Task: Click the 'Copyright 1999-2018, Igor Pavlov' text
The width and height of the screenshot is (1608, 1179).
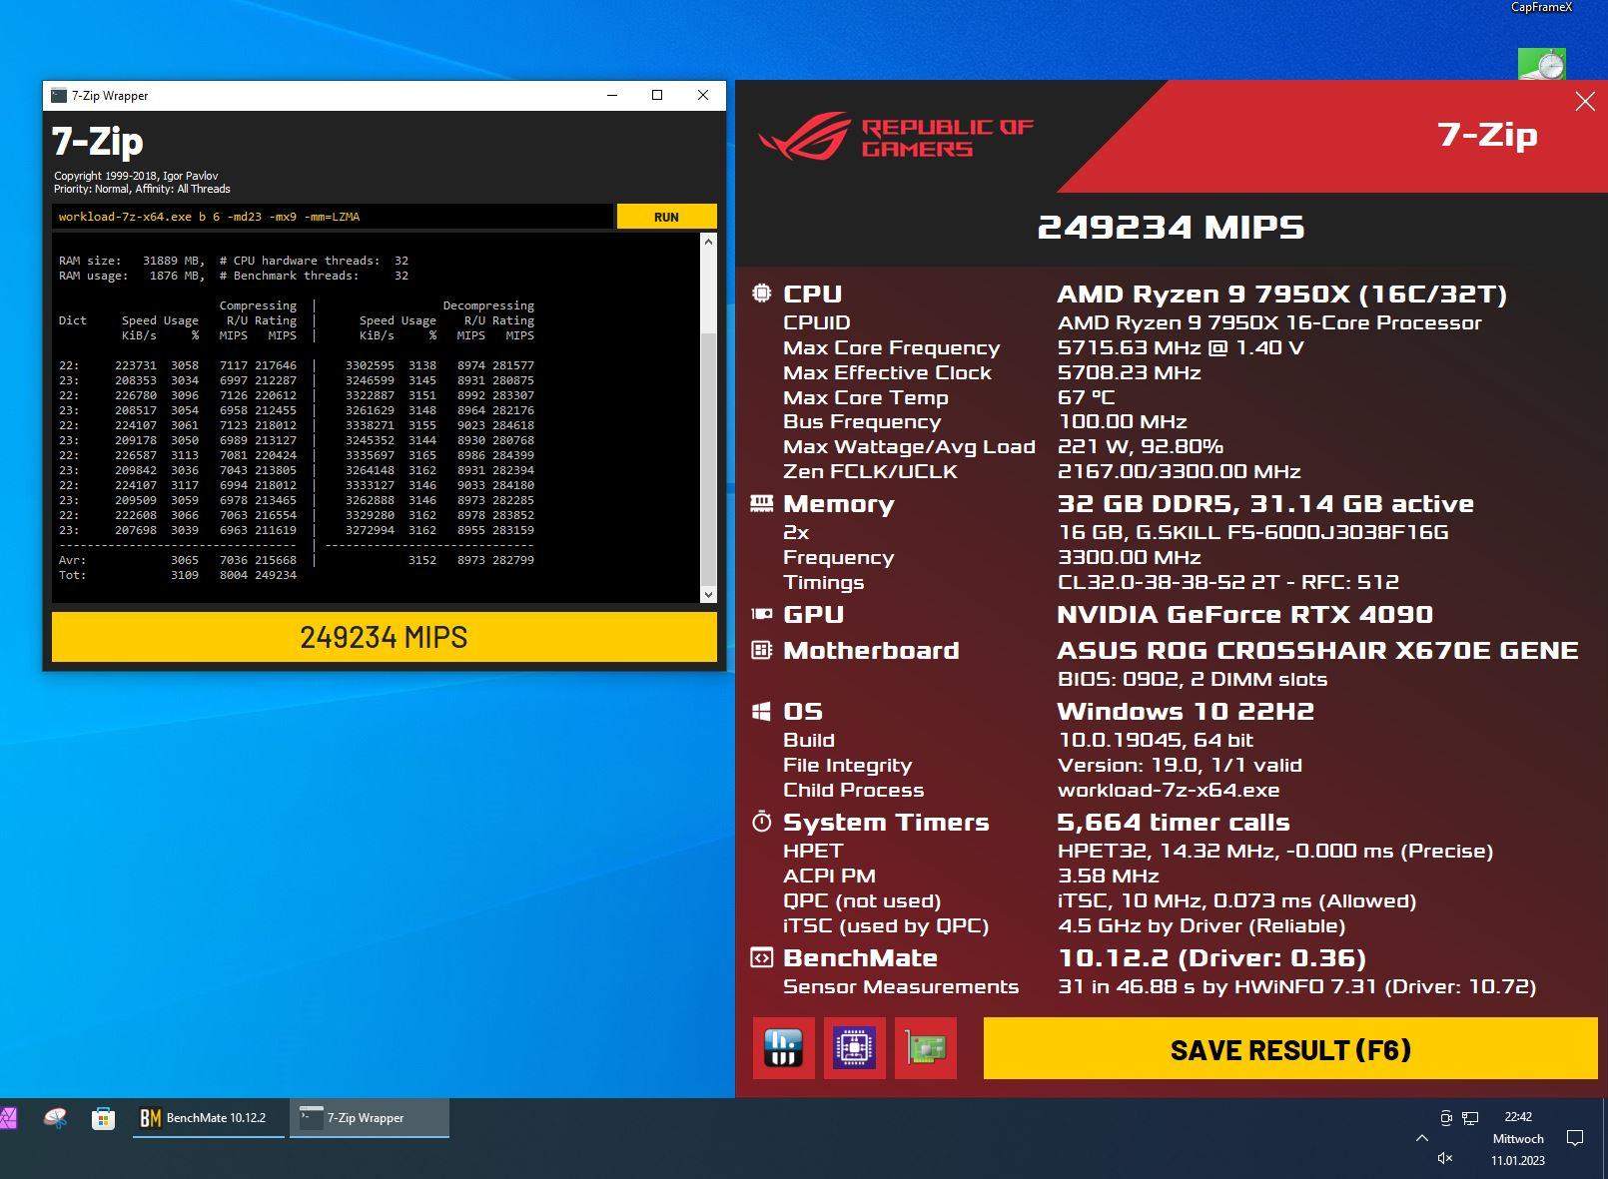Action: [x=136, y=176]
